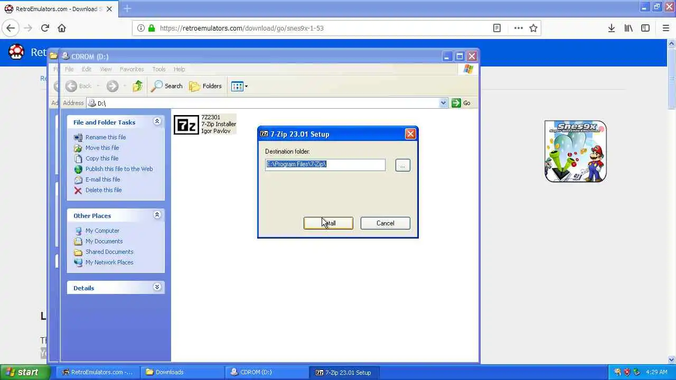Open the Favorites menu in CDROM window

132,69
